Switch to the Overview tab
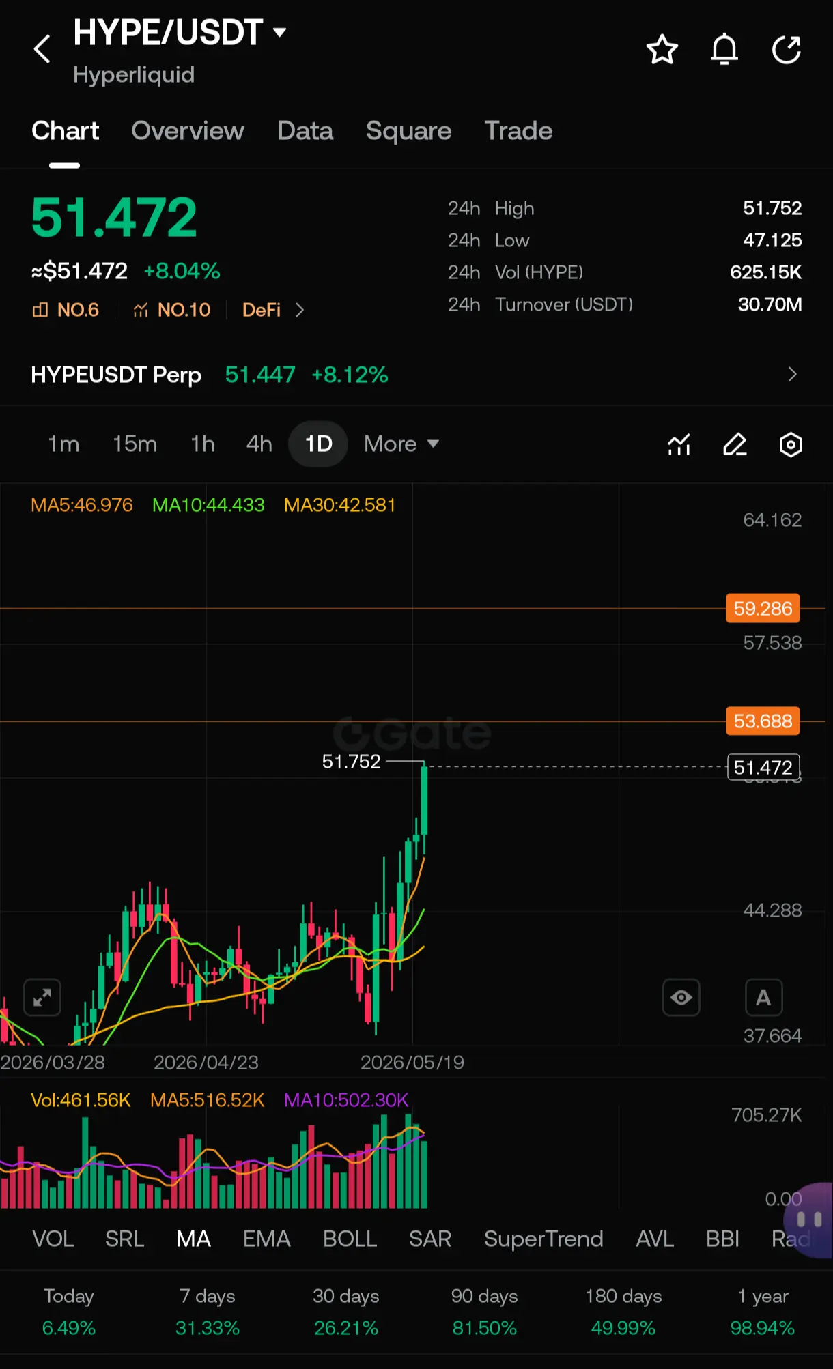The height and width of the screenshot is (1369, 833). (x=188, y=130)
